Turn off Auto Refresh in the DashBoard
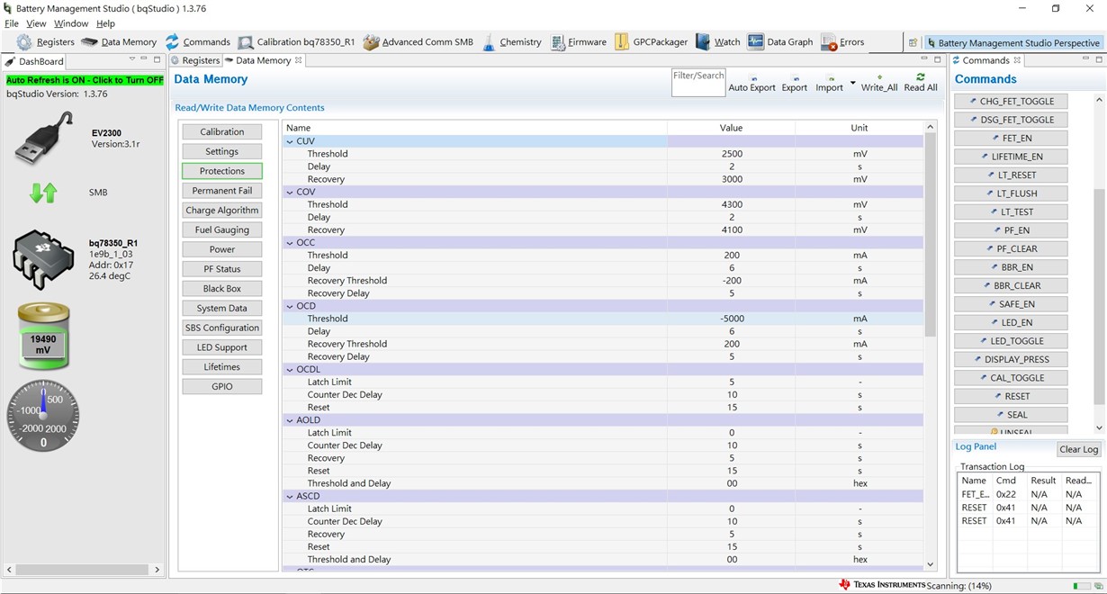Screen dimensions: 1107x594 tap(85, 80)
